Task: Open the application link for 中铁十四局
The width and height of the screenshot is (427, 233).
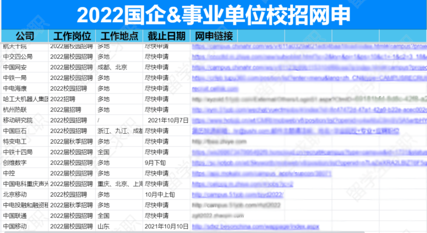Action: [x=309, y=152]
